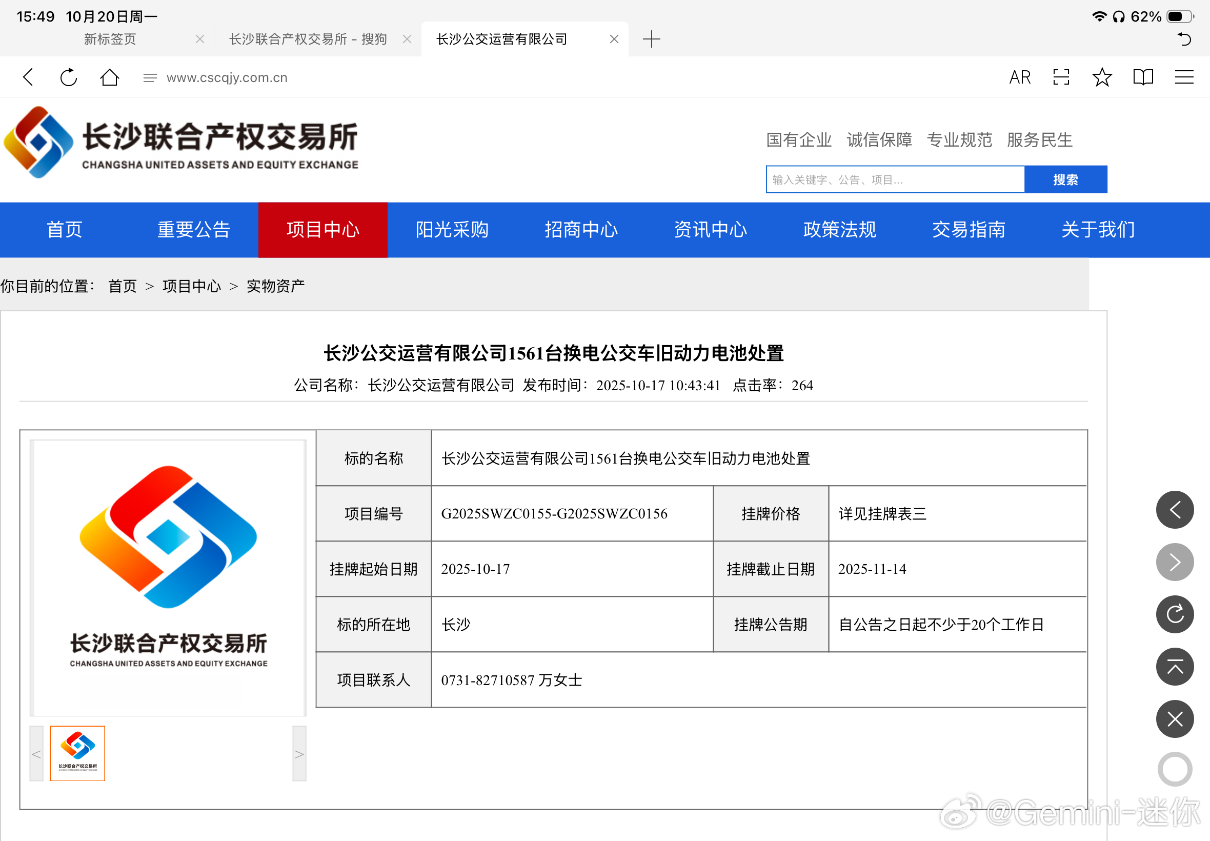Focus the keyword search input field
Screen dimensions: 1210x841
895,179
